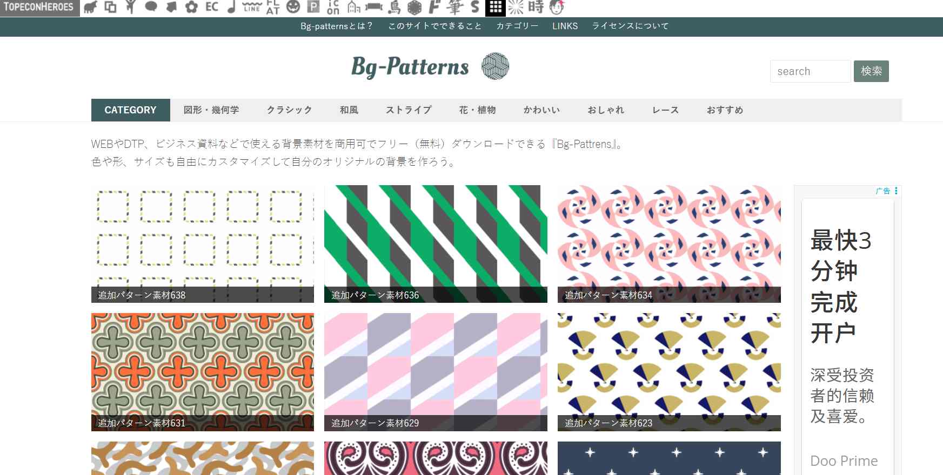Select the 図形・幾何学 category
Image resolution: width=943 pixels, height=475 pixels.
tap(211, 110)
